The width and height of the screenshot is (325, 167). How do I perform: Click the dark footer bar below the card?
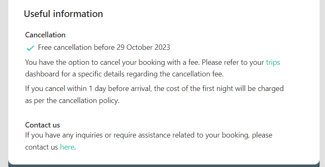pos(164,166)
